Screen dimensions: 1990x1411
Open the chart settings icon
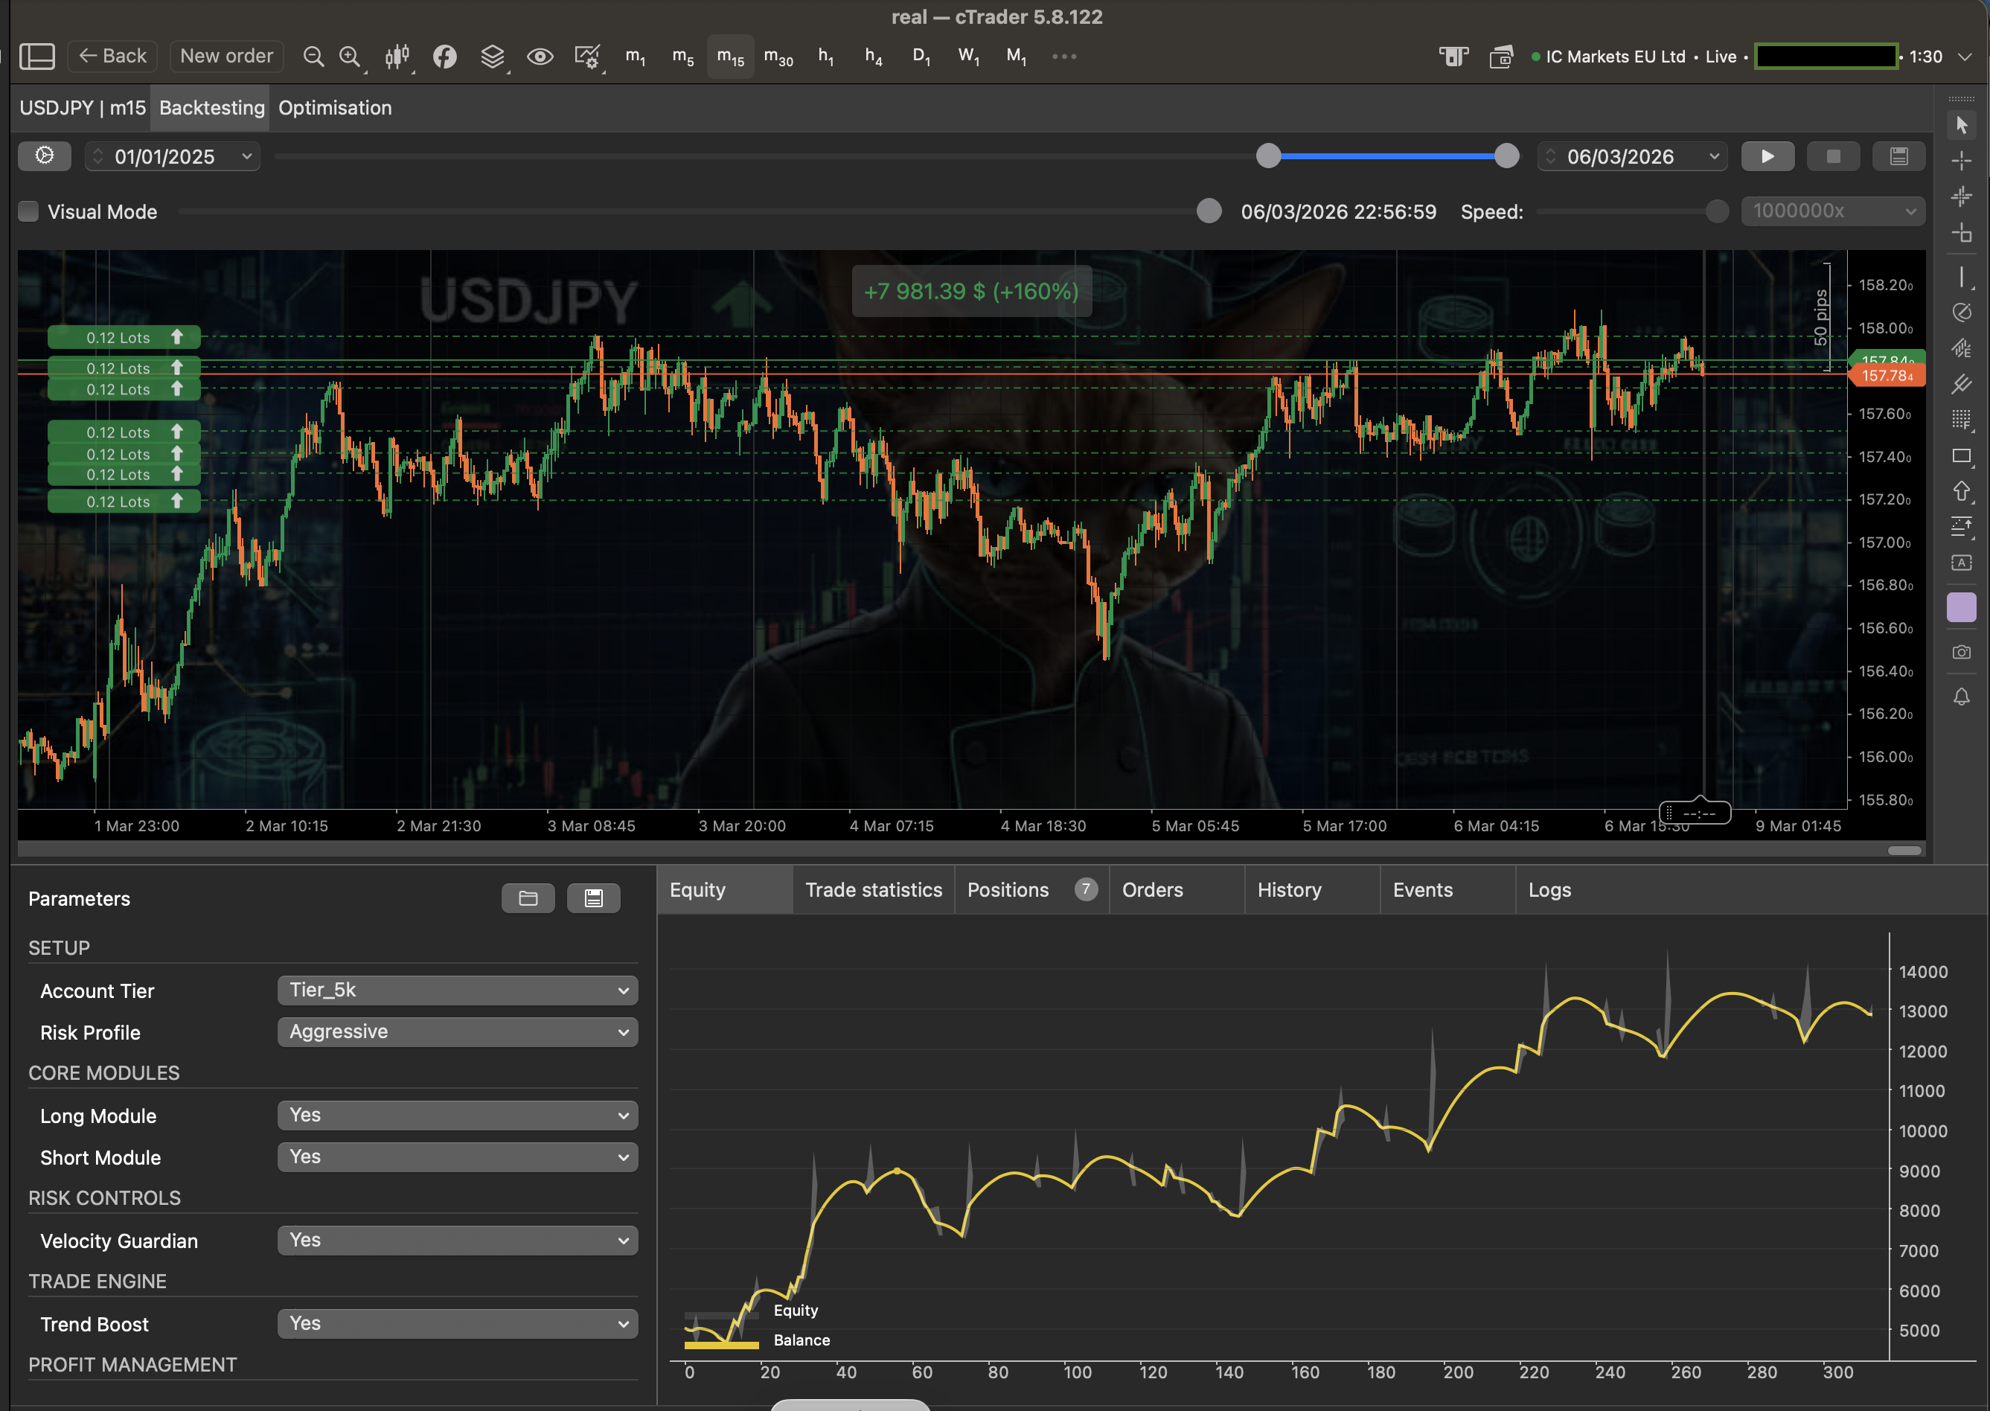[x=588, y=56]
